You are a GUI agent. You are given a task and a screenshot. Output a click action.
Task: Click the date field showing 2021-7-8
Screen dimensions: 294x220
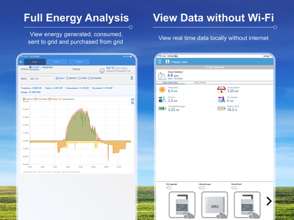pyautogui.click(x=42, y=79)
